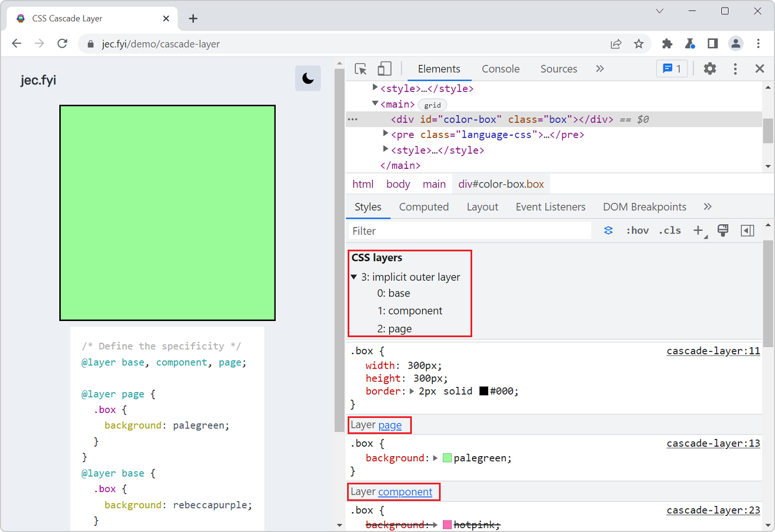Toggle element classes with .cls
The height and width of the screenshot is (532, 775).
[x=670, y=230]
